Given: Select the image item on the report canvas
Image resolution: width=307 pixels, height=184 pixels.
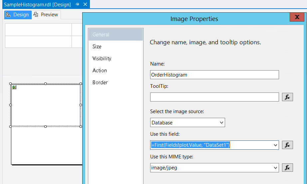Looking at the screenshot, I should pos(46,105).
